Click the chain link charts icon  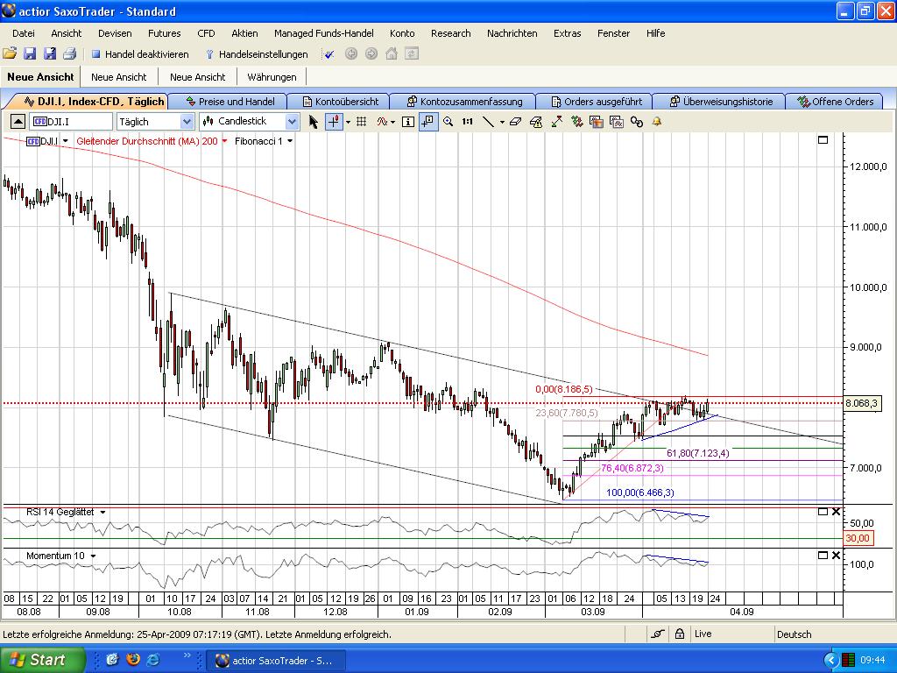pos(637,122)
